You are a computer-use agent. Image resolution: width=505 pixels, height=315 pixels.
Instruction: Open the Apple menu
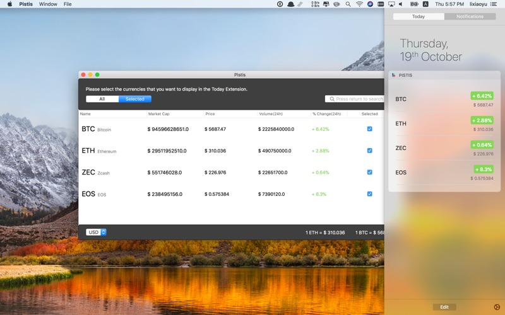pyautogui.click(x=9, y=4)
